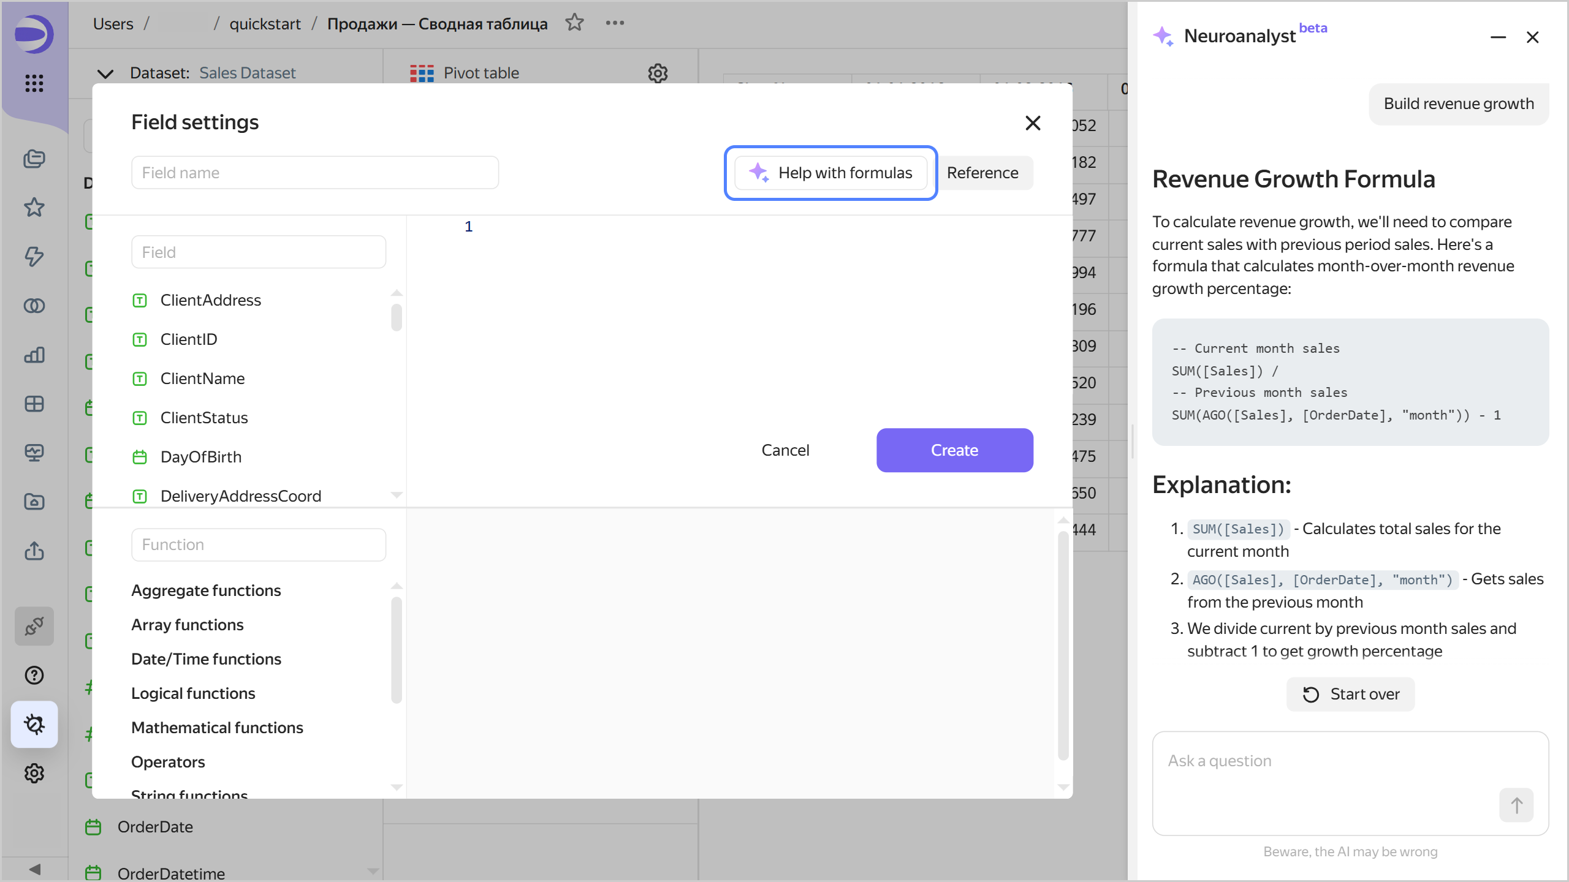Expand the Aggregate functions category
This screenshot has height=882, width=1569.
point(206,590)
